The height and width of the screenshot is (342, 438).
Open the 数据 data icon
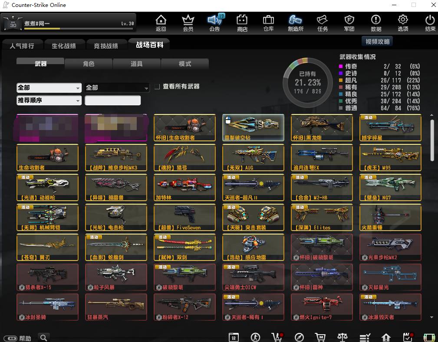coord(376,23)
